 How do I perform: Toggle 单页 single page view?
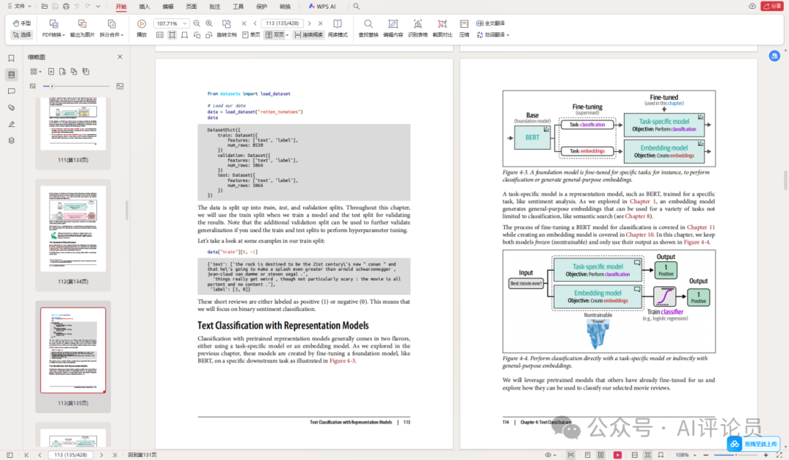[x=251, y=35]
